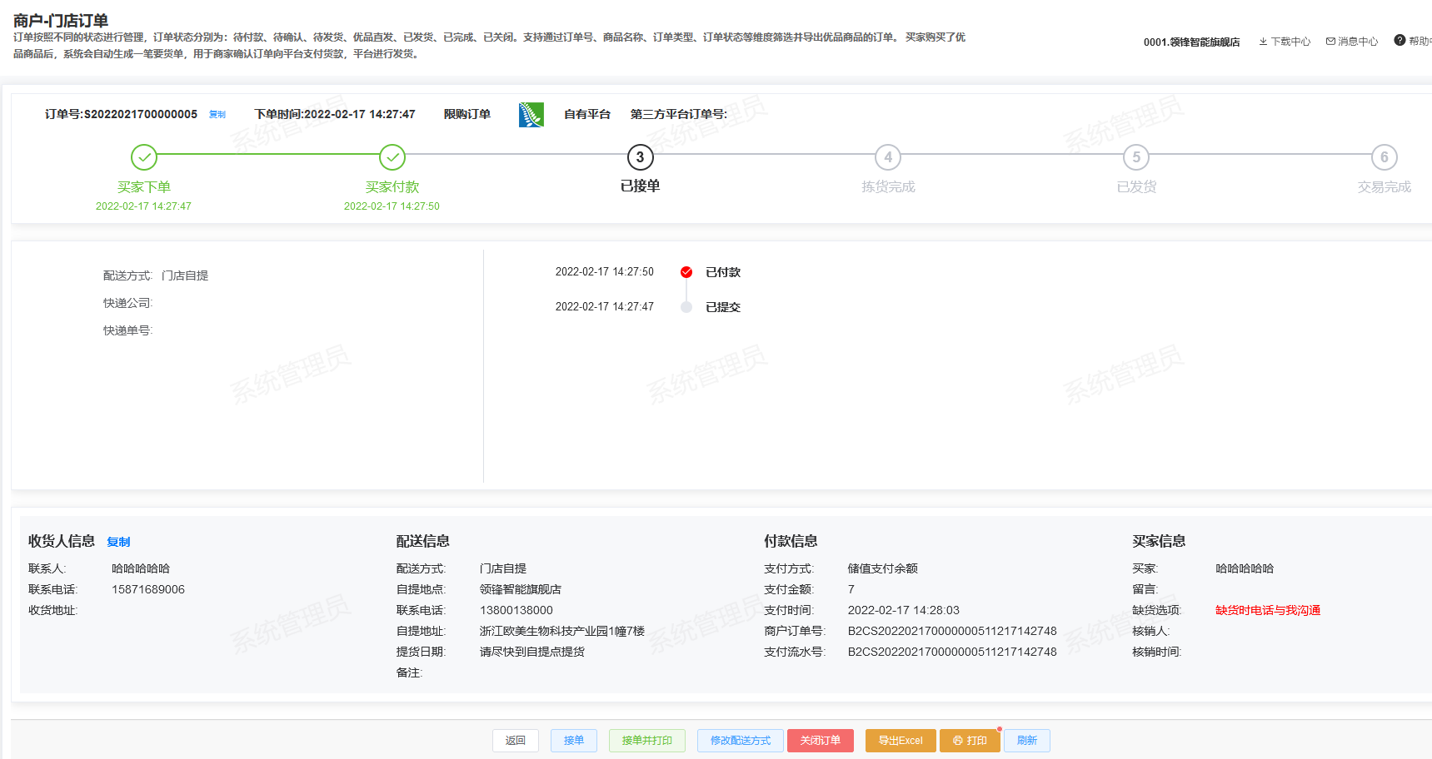Click the 买家信息 section heading
The width and height of the screenshot is (1432, 759).
pos(1160,541)
